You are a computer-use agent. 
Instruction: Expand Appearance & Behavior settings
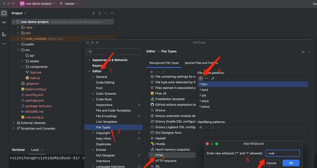click(89, 60)
